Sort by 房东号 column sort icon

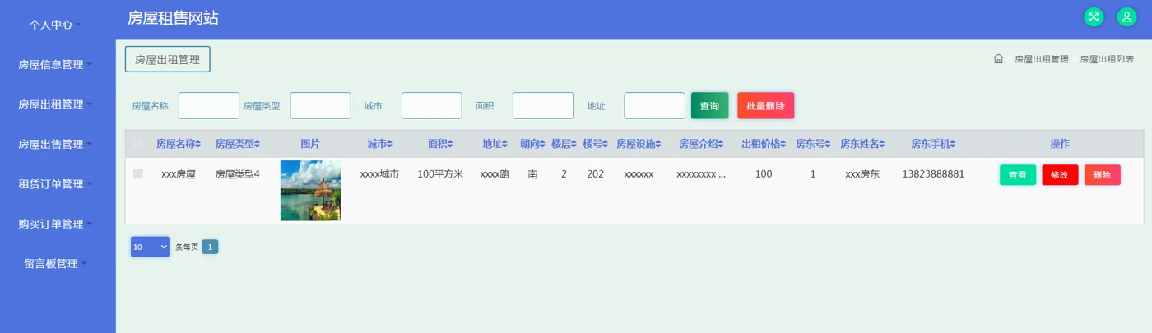tap(828, 144)
